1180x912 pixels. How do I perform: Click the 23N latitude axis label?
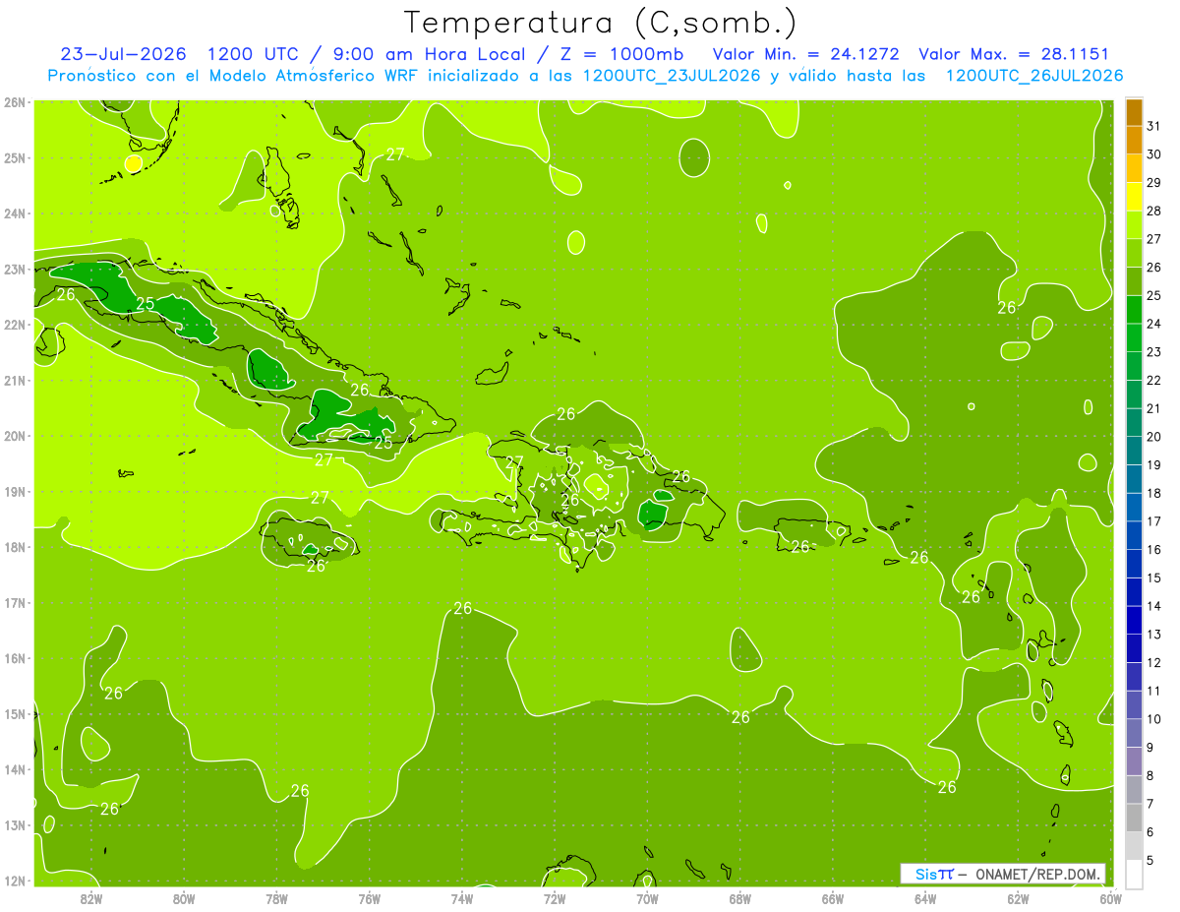pyautogui.click(x=14, y=269)
